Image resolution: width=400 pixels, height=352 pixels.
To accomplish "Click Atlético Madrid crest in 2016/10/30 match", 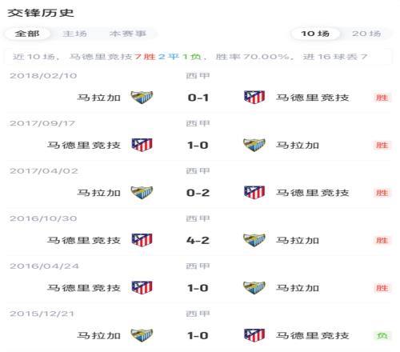I will pyautogui.click(x=142, y=240).
